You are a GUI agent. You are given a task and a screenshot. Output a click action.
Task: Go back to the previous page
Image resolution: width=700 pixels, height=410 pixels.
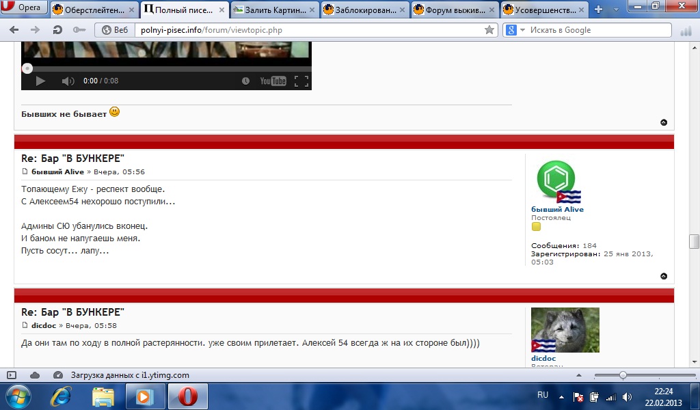(x=14, y=30)
